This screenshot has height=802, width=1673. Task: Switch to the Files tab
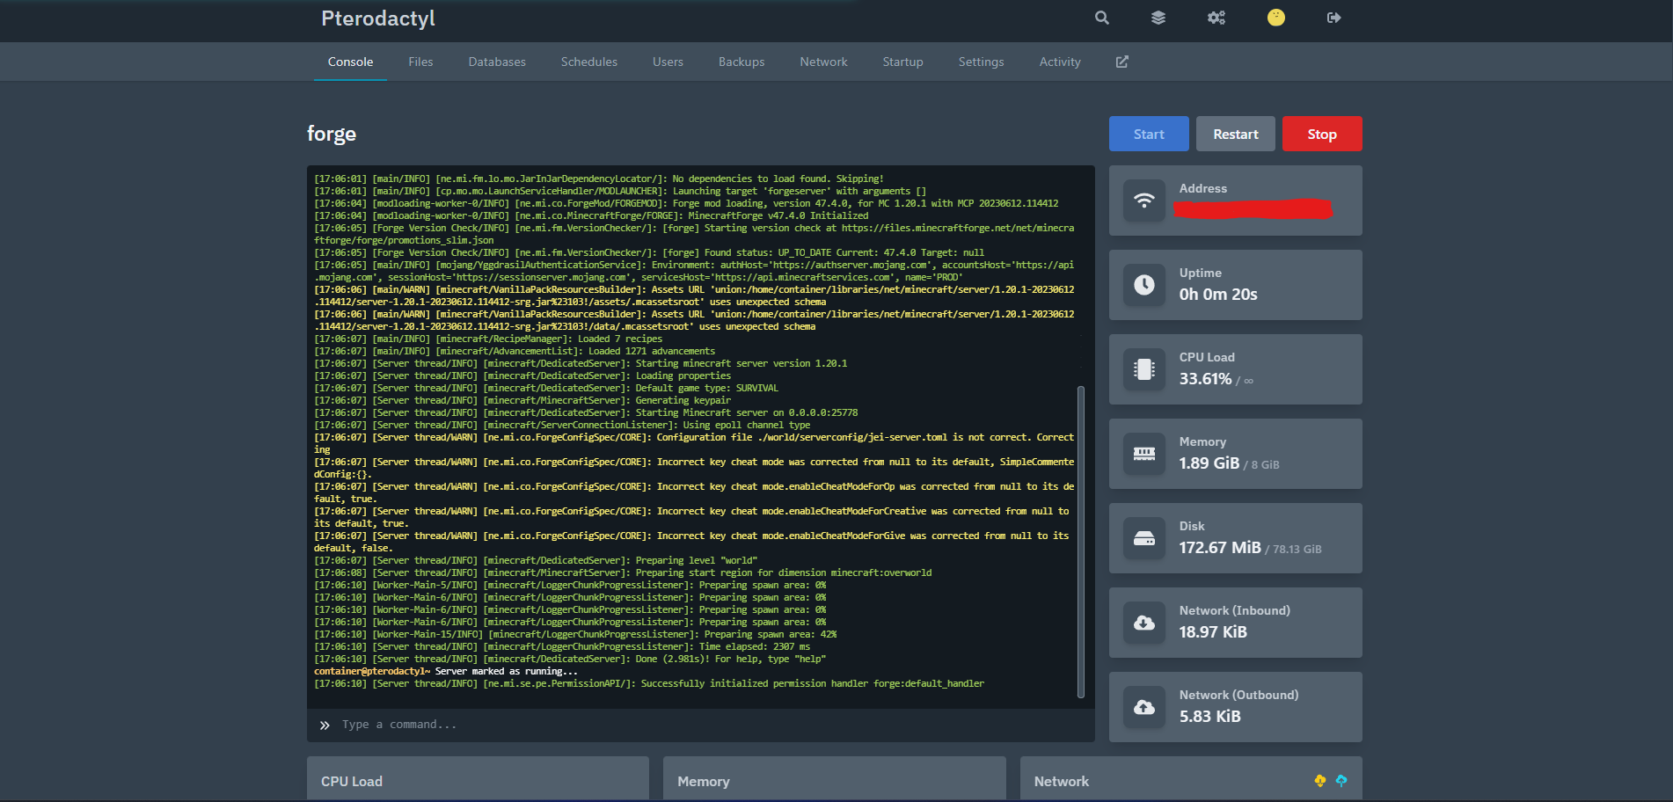[420, 62]
